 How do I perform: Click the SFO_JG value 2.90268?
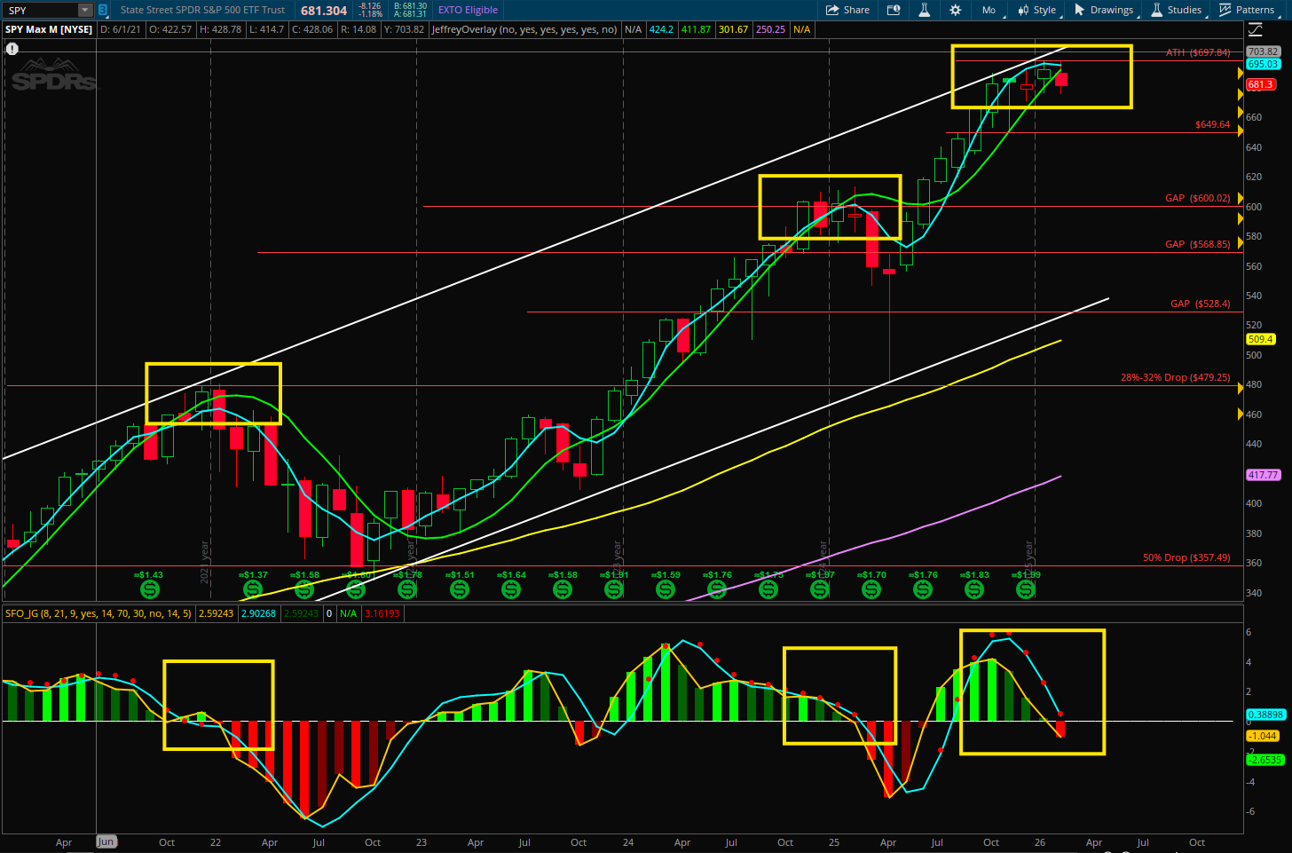click(x=258, y=613)
